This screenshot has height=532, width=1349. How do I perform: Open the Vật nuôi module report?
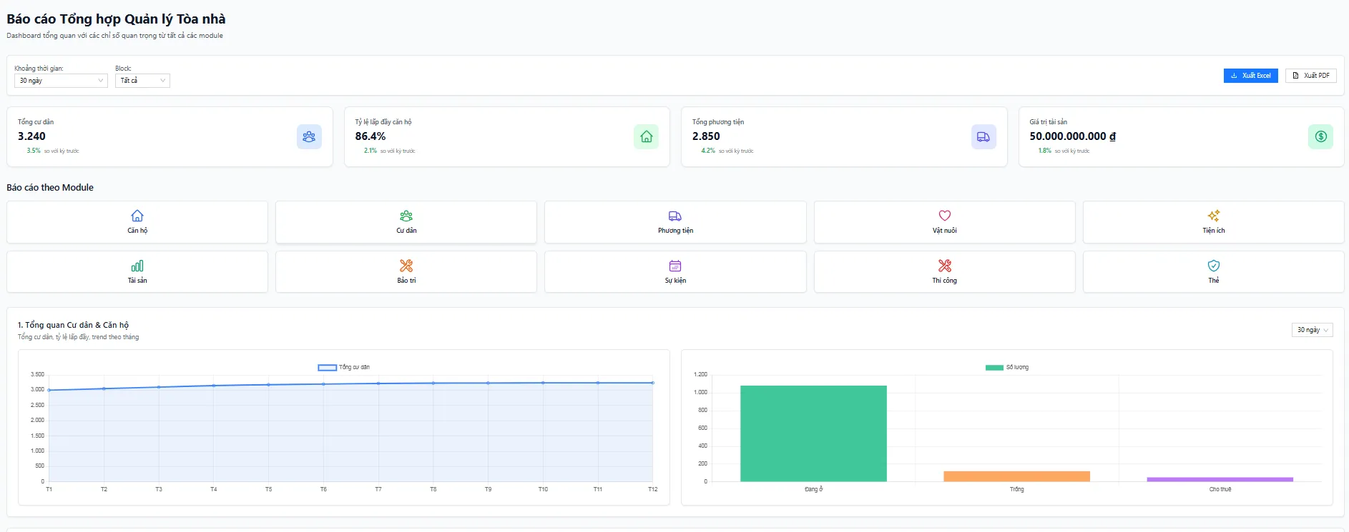point(944,222)
